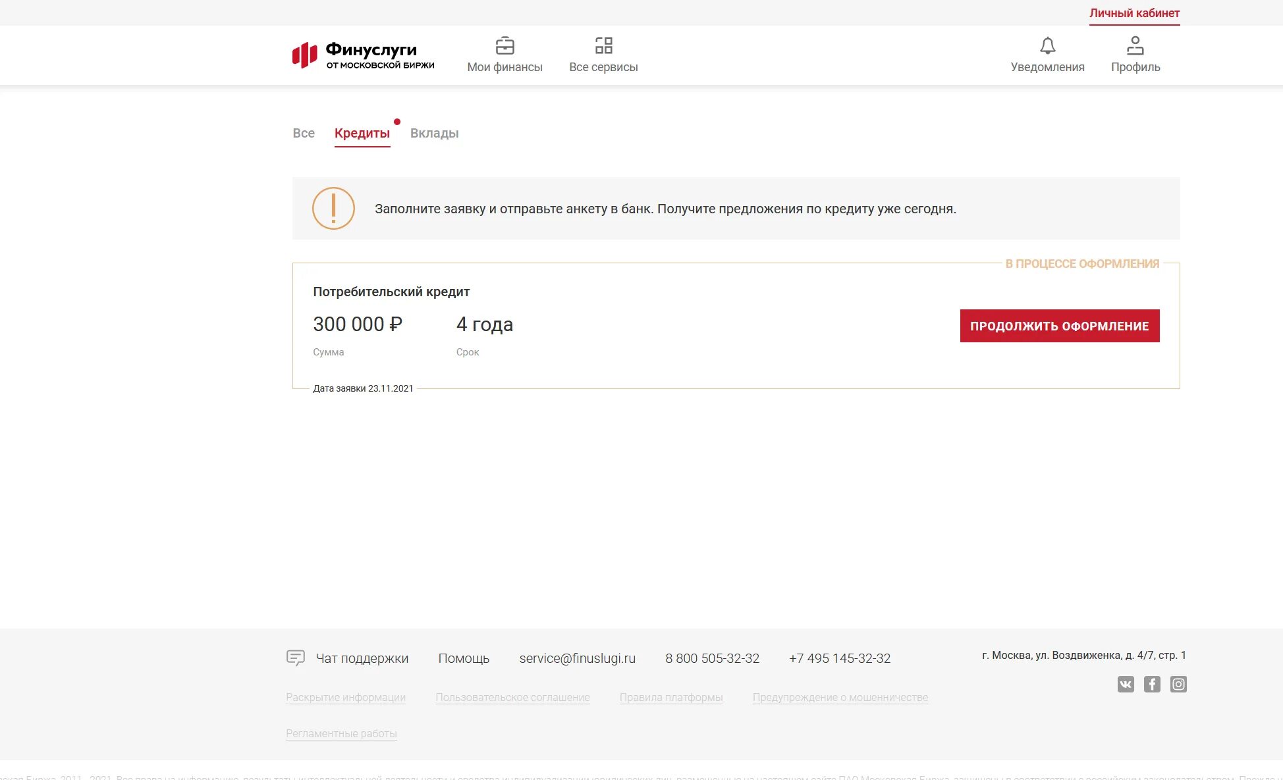Open the Профиль person icon
The width and height of the screenshot is (1283, 780).
[x=1135, y=45]
